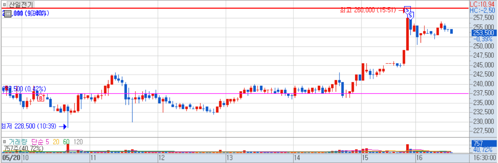Click the current price tag 253,500

(x=483, y=33)
